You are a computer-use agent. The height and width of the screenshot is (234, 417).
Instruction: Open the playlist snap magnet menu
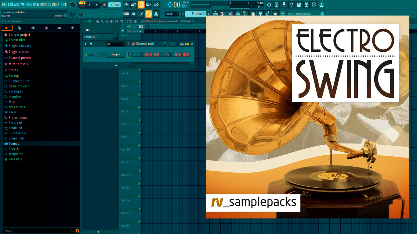point(90,21)
